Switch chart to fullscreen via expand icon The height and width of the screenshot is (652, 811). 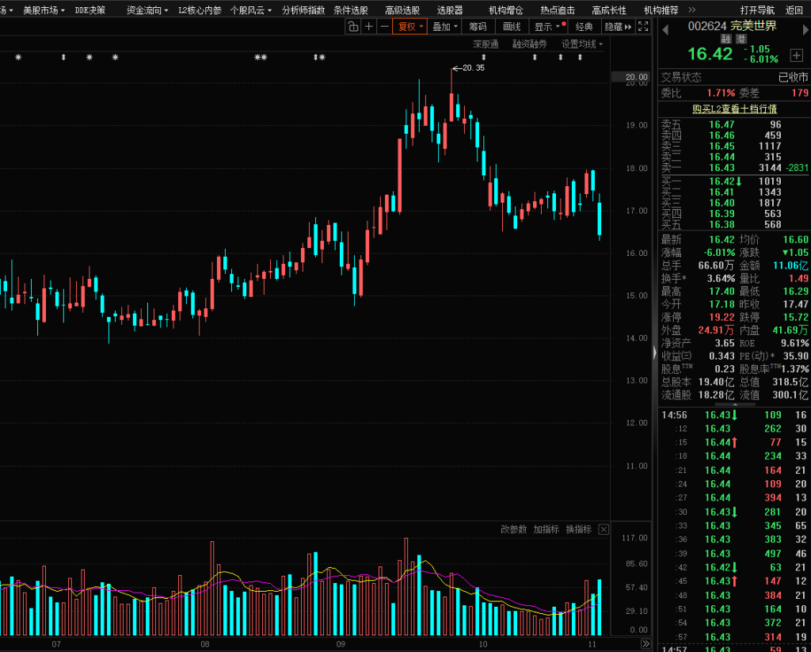coord(643,27)
